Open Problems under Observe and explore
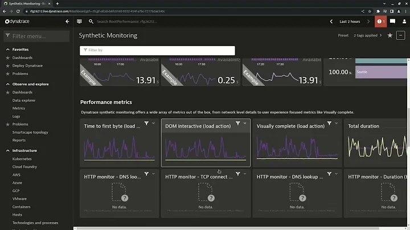Viewport: 410px width, 230px height. pyautogui.click(x=20, y=124)
